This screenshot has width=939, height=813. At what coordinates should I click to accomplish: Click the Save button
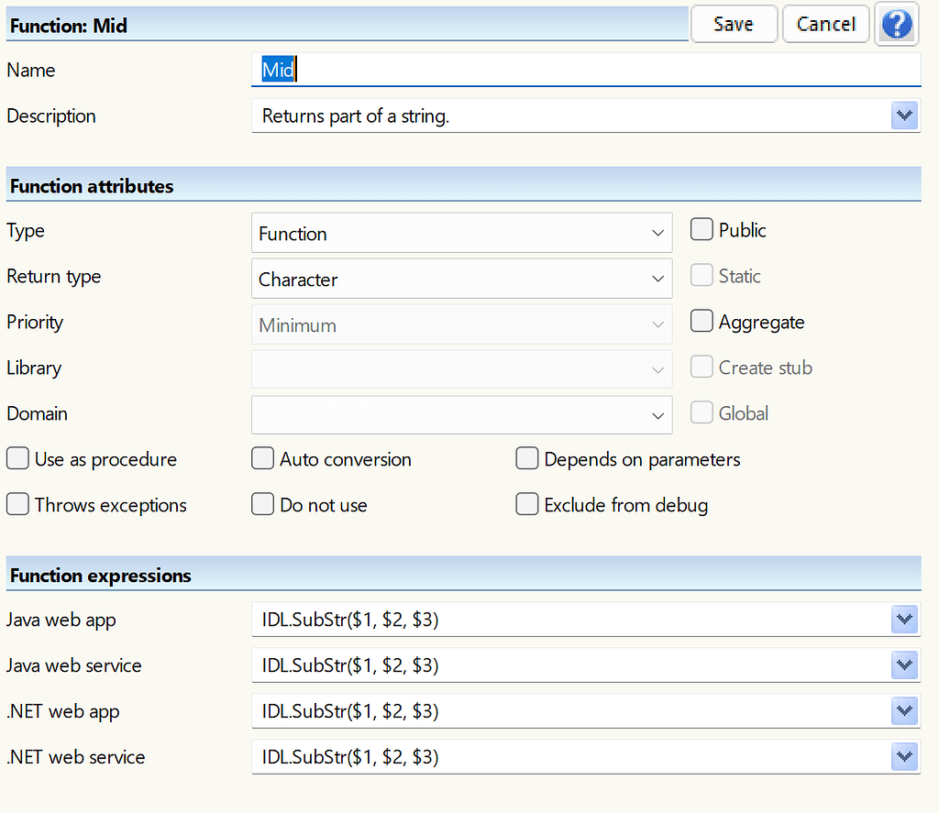[x=734, y=24]
